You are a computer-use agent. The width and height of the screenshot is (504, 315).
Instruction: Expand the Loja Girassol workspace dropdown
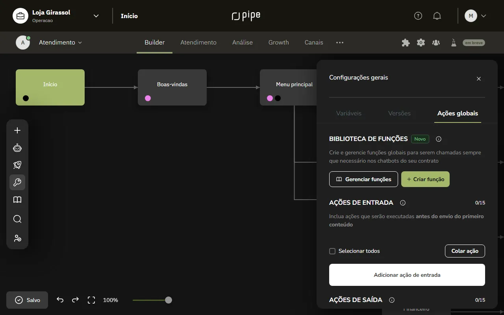click(x=96, y=16)
